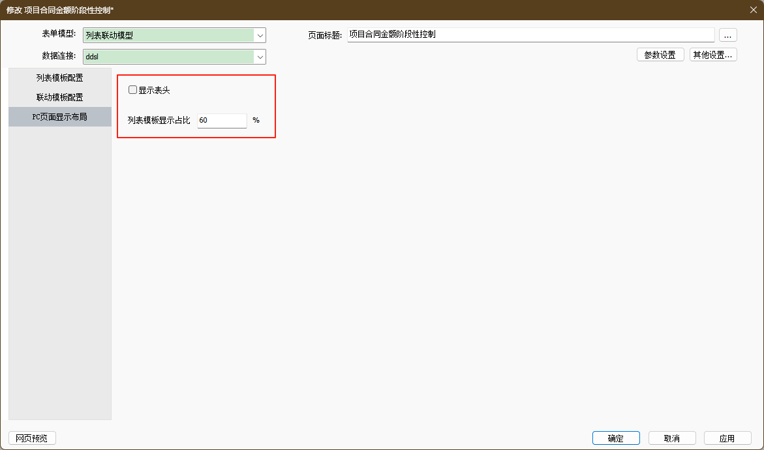
Task: Expand the 表单模型 dropdown arrow
Action: (x=260, y=35)
